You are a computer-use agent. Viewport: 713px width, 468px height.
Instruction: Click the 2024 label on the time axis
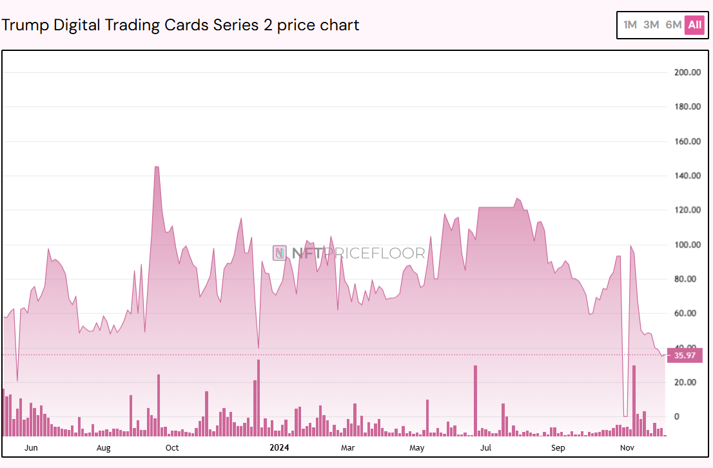[x=279, y=447]
